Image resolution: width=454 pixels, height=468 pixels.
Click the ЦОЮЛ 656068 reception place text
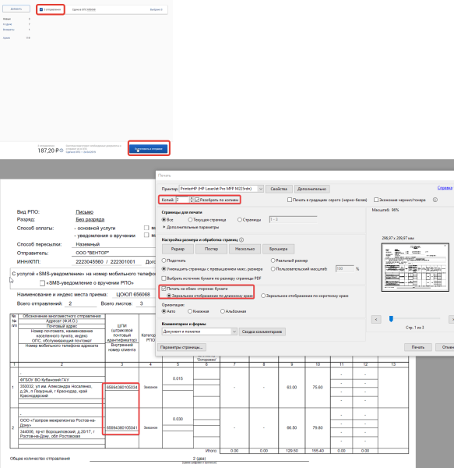point(133,294)
